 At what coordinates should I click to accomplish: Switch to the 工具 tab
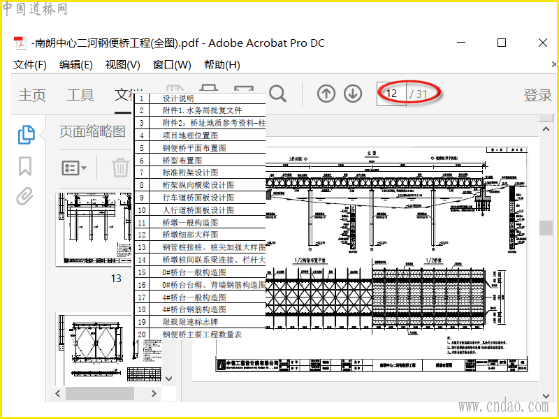[80, 95]
